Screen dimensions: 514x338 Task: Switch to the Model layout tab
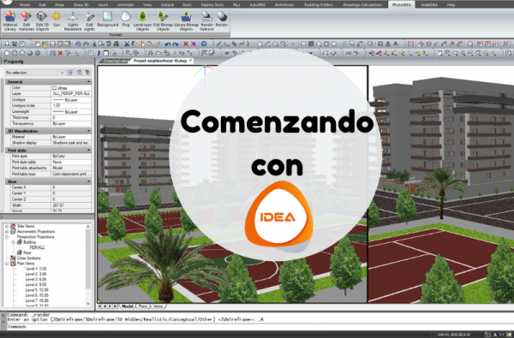(x=127, y=306)
